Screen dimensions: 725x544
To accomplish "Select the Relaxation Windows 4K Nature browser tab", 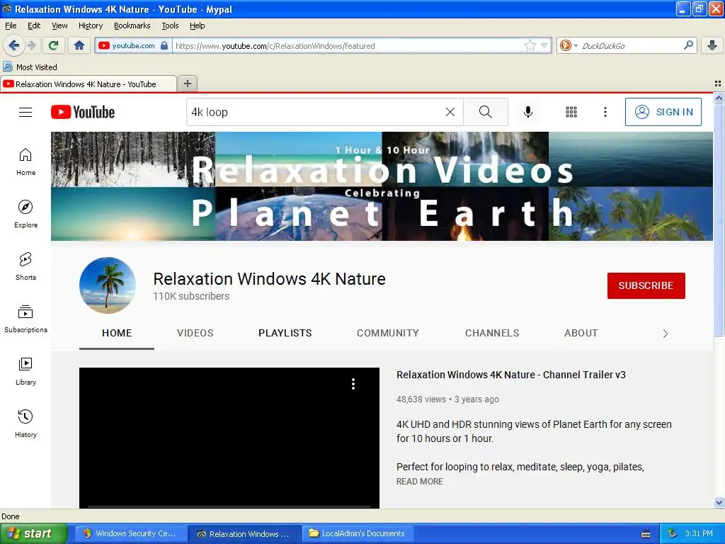I will (89, 84).
